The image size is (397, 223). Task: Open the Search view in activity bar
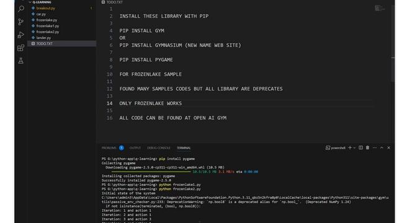pos(21,9)
